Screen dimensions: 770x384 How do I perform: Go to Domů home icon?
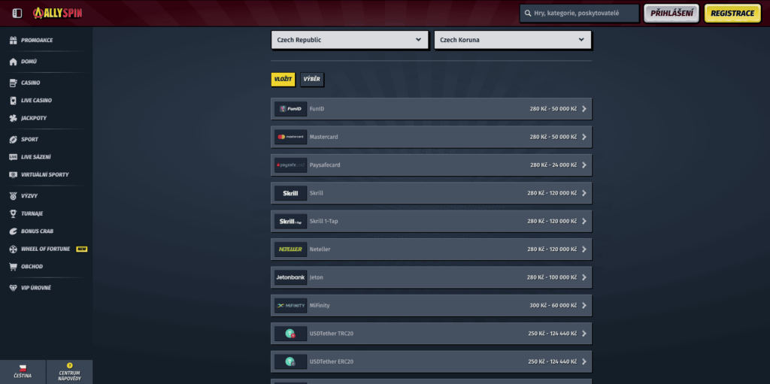pyautogui.click(x=13, y=62)
